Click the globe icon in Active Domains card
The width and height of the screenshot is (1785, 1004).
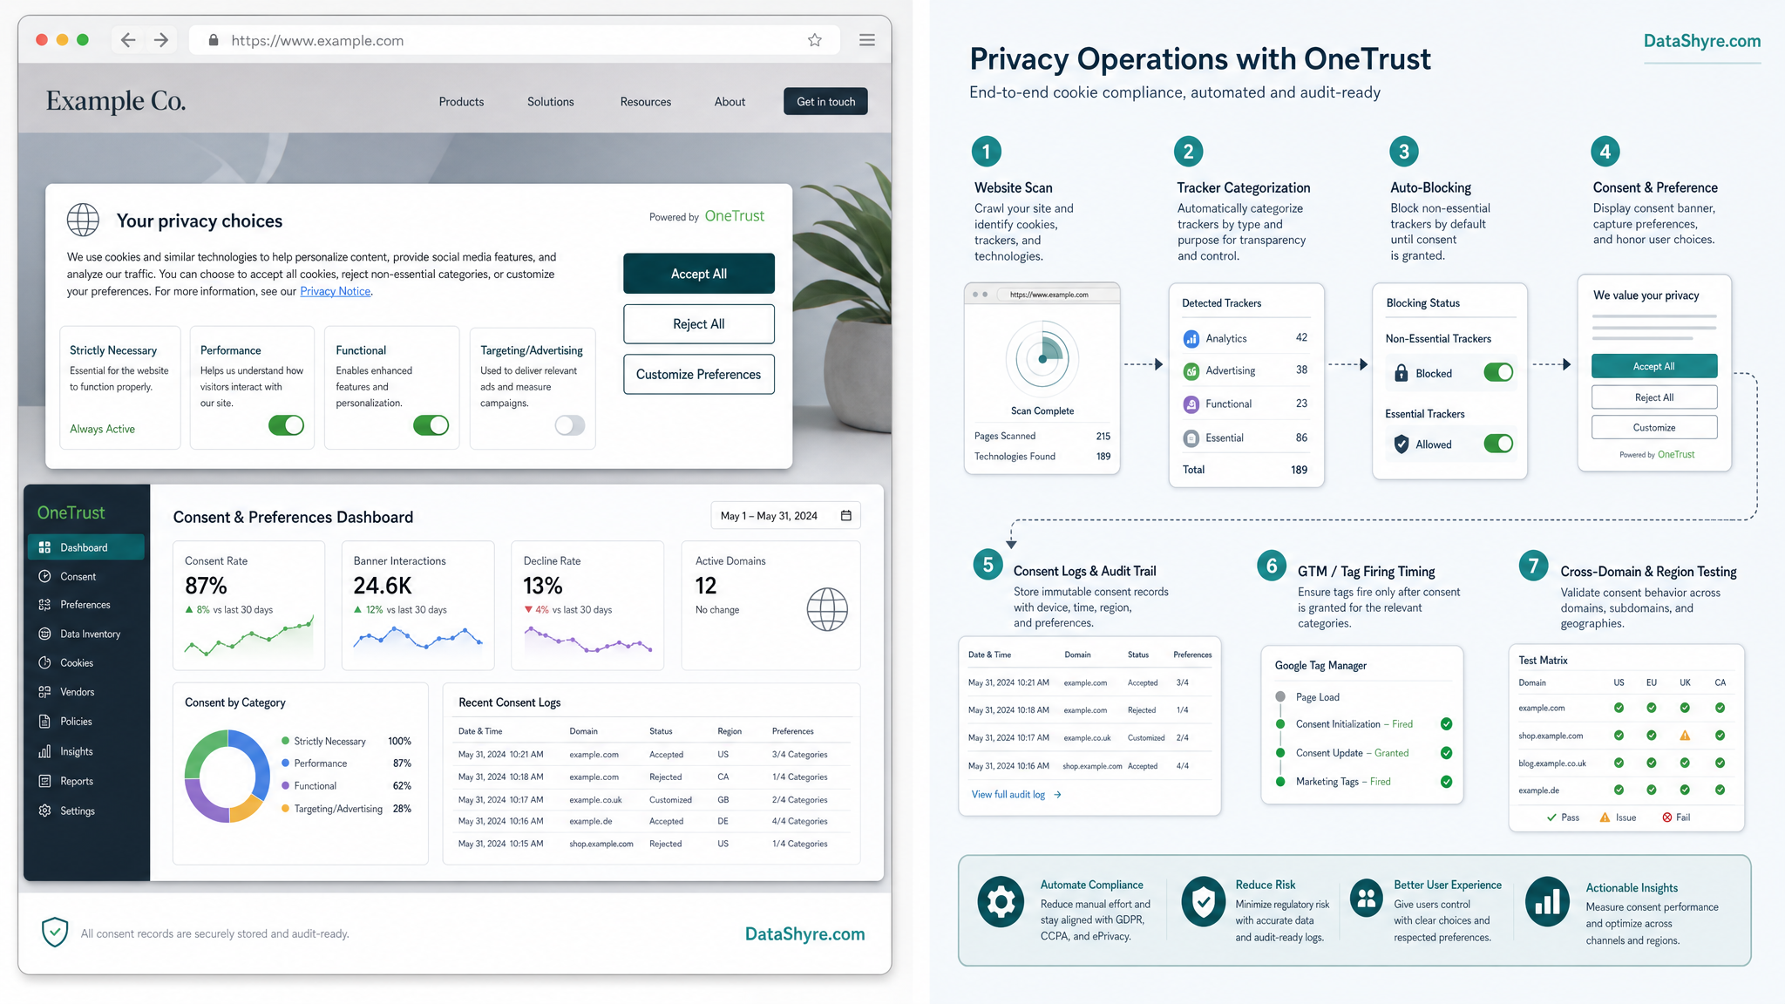827,609
